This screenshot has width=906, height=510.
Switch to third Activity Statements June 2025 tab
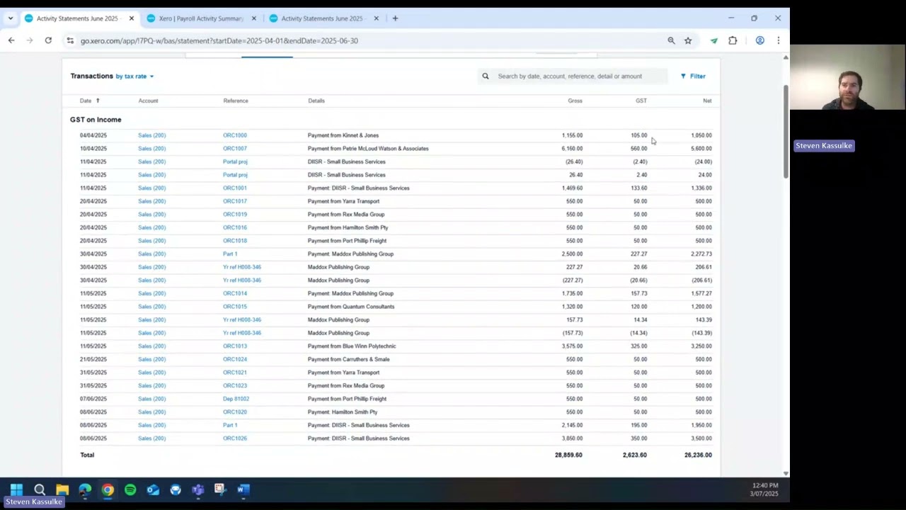323,18
